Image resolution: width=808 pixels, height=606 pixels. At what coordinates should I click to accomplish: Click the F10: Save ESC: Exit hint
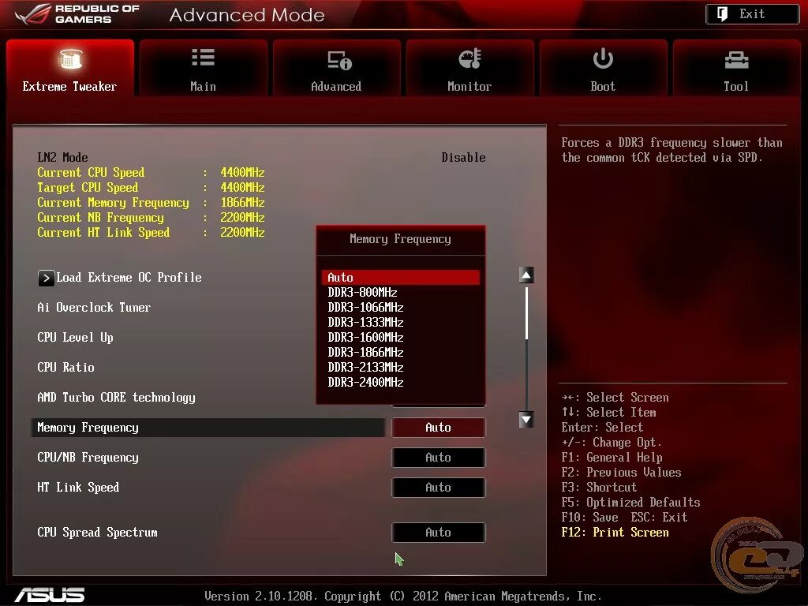[x=624, y=518]
